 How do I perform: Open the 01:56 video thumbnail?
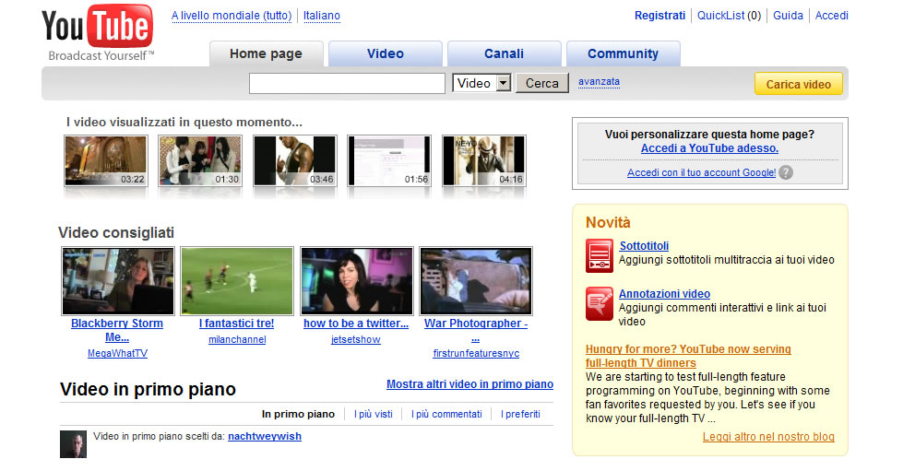tap(389, 161)
